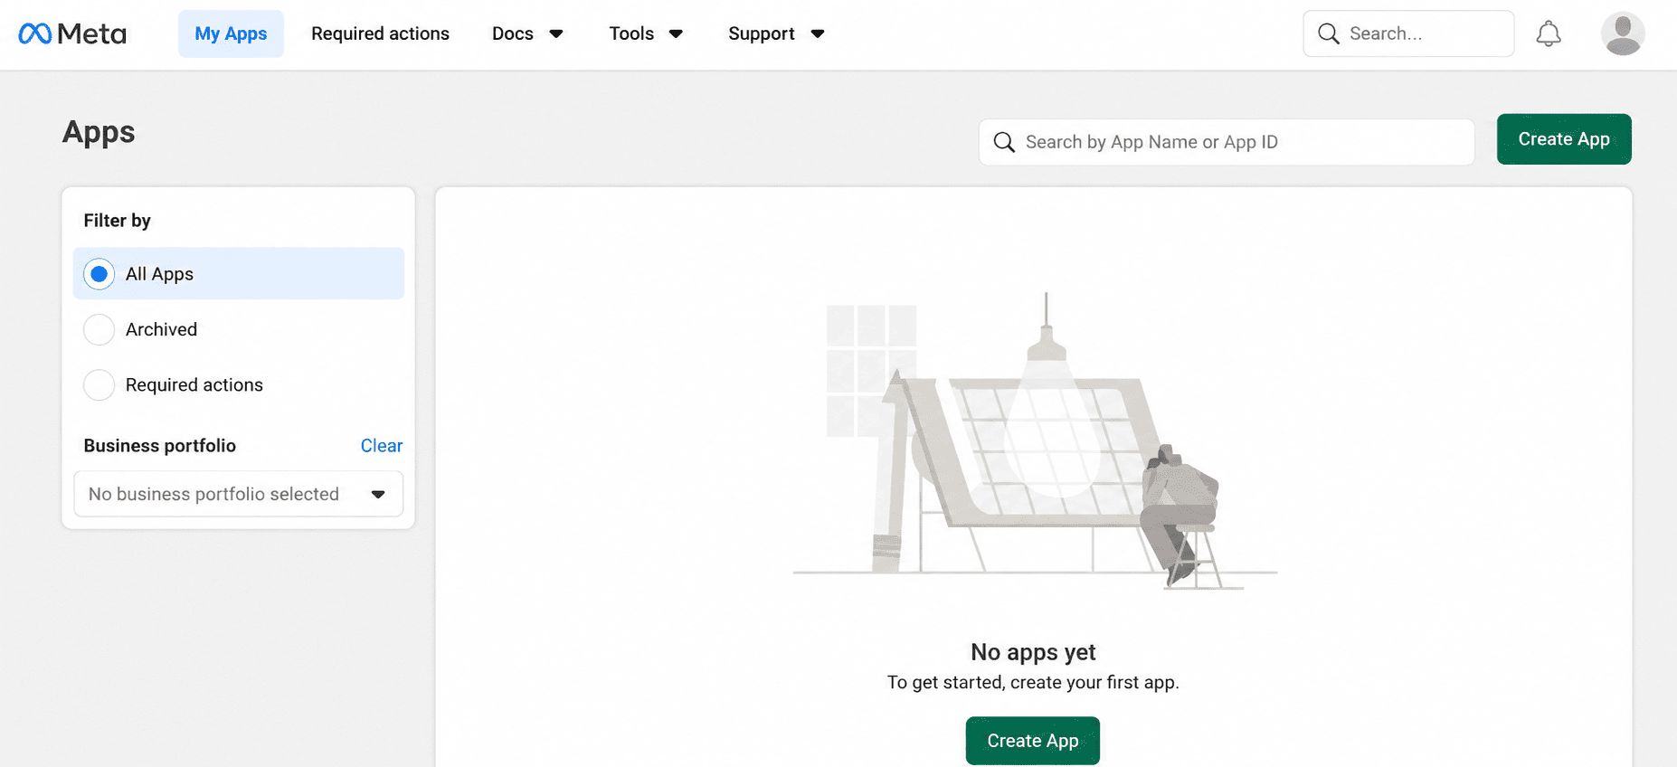Focus the Search by App Name field
Viewport: 1677px width, 767px height.
(1227, 142)
